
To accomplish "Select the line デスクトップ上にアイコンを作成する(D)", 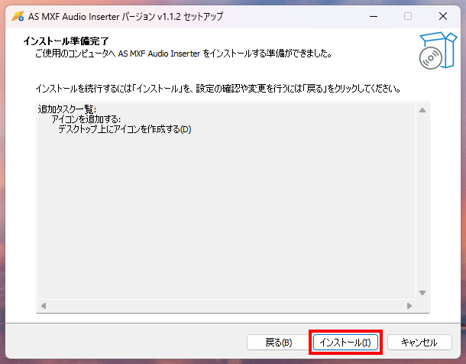I will (x=125, y=129).
